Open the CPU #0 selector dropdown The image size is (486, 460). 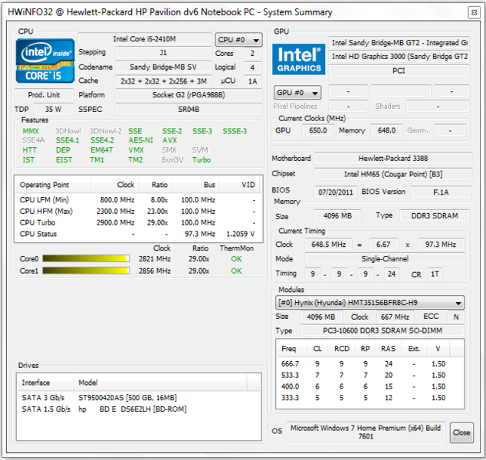point(238,40)
